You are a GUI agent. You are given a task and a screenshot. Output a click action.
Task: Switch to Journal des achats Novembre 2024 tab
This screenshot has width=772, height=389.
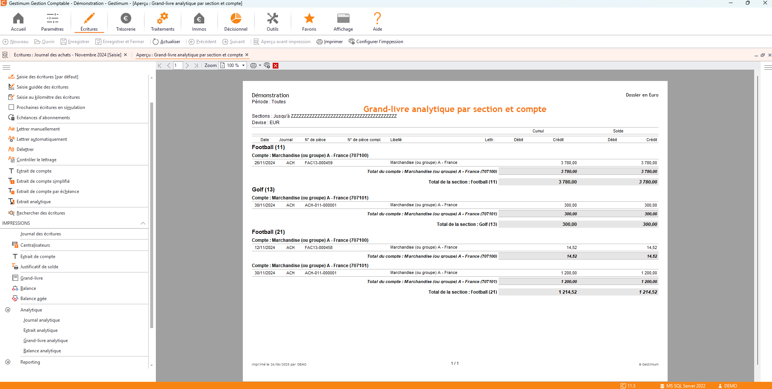[67, 55]
